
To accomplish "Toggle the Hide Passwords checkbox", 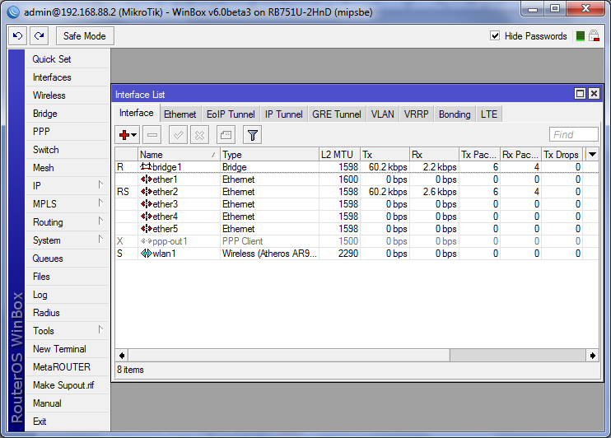I will coord(495,36).
